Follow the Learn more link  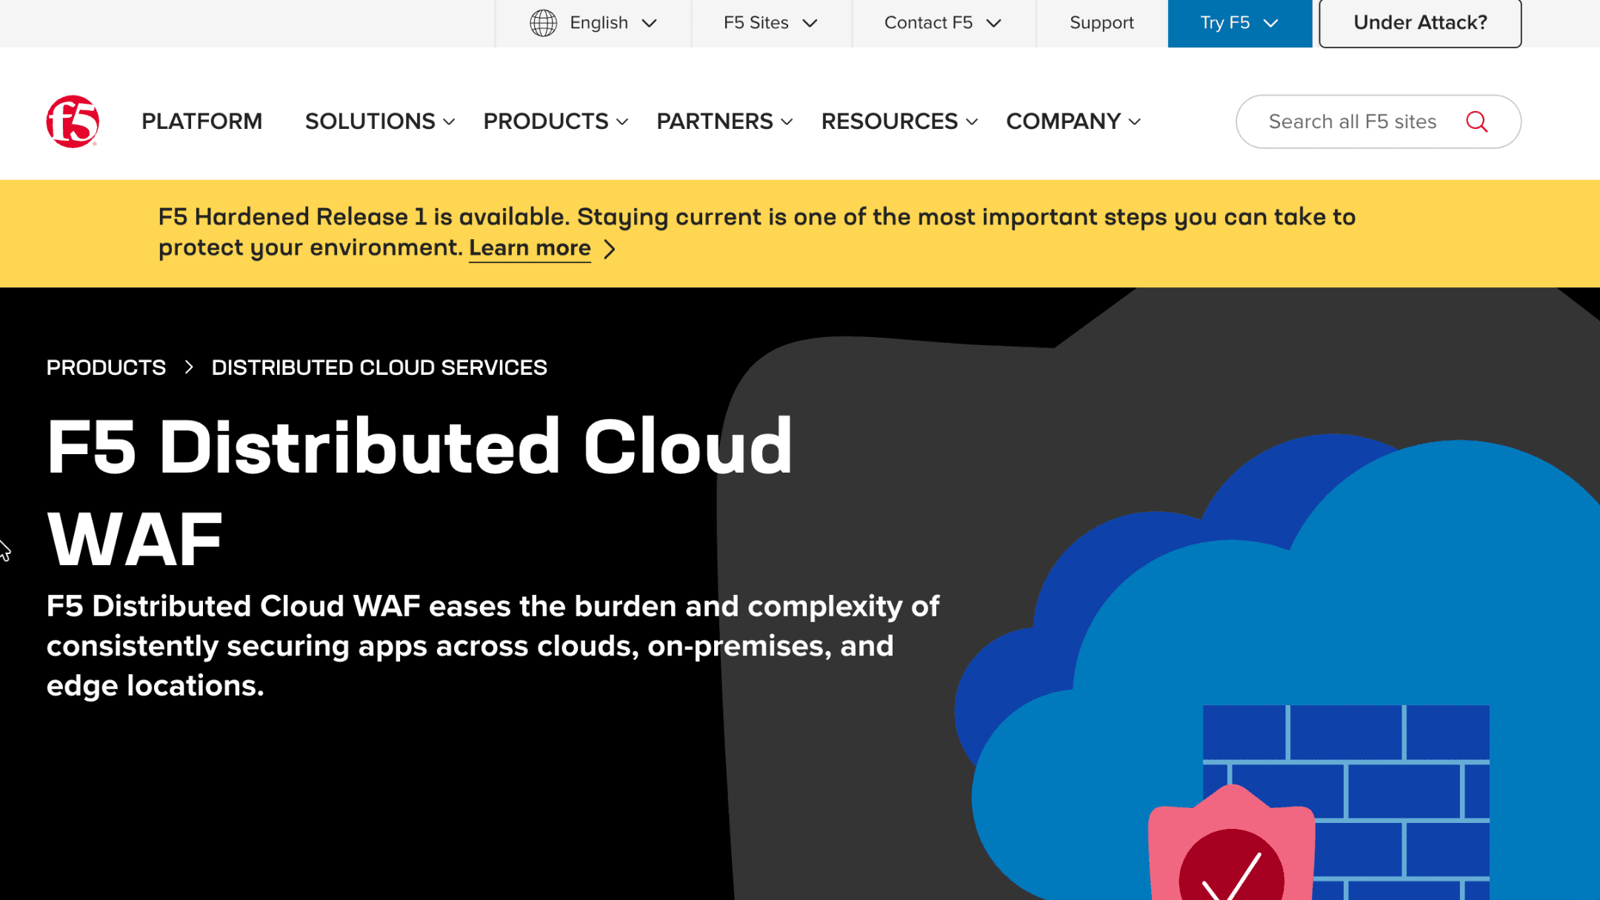530,248
